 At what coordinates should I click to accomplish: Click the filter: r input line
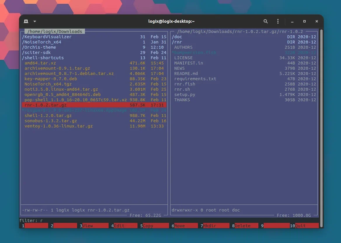169,221
